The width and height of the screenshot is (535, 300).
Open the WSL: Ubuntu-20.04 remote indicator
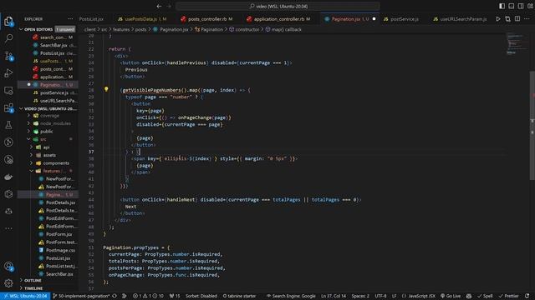click(25, 297)
